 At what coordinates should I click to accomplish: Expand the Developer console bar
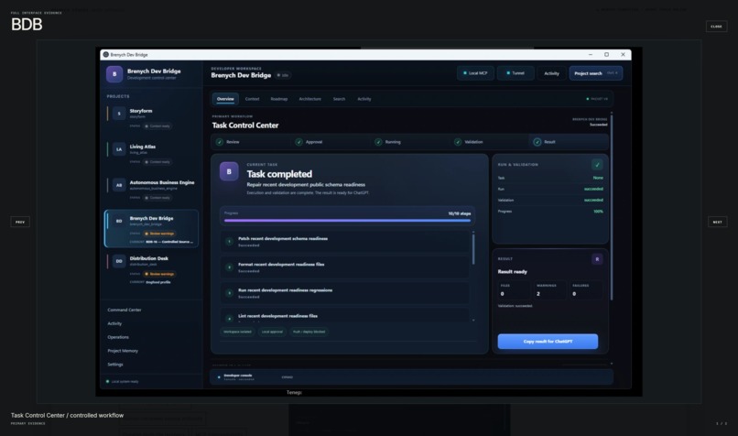[411, 377]
